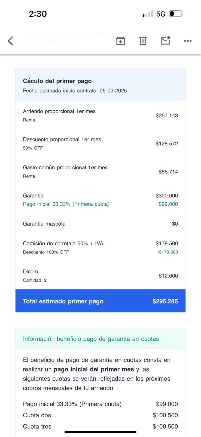Tap the Dicom Cantidad: 2 row
Image resolution: width=201 pixels, height=437 pixels.
point(100,276)
